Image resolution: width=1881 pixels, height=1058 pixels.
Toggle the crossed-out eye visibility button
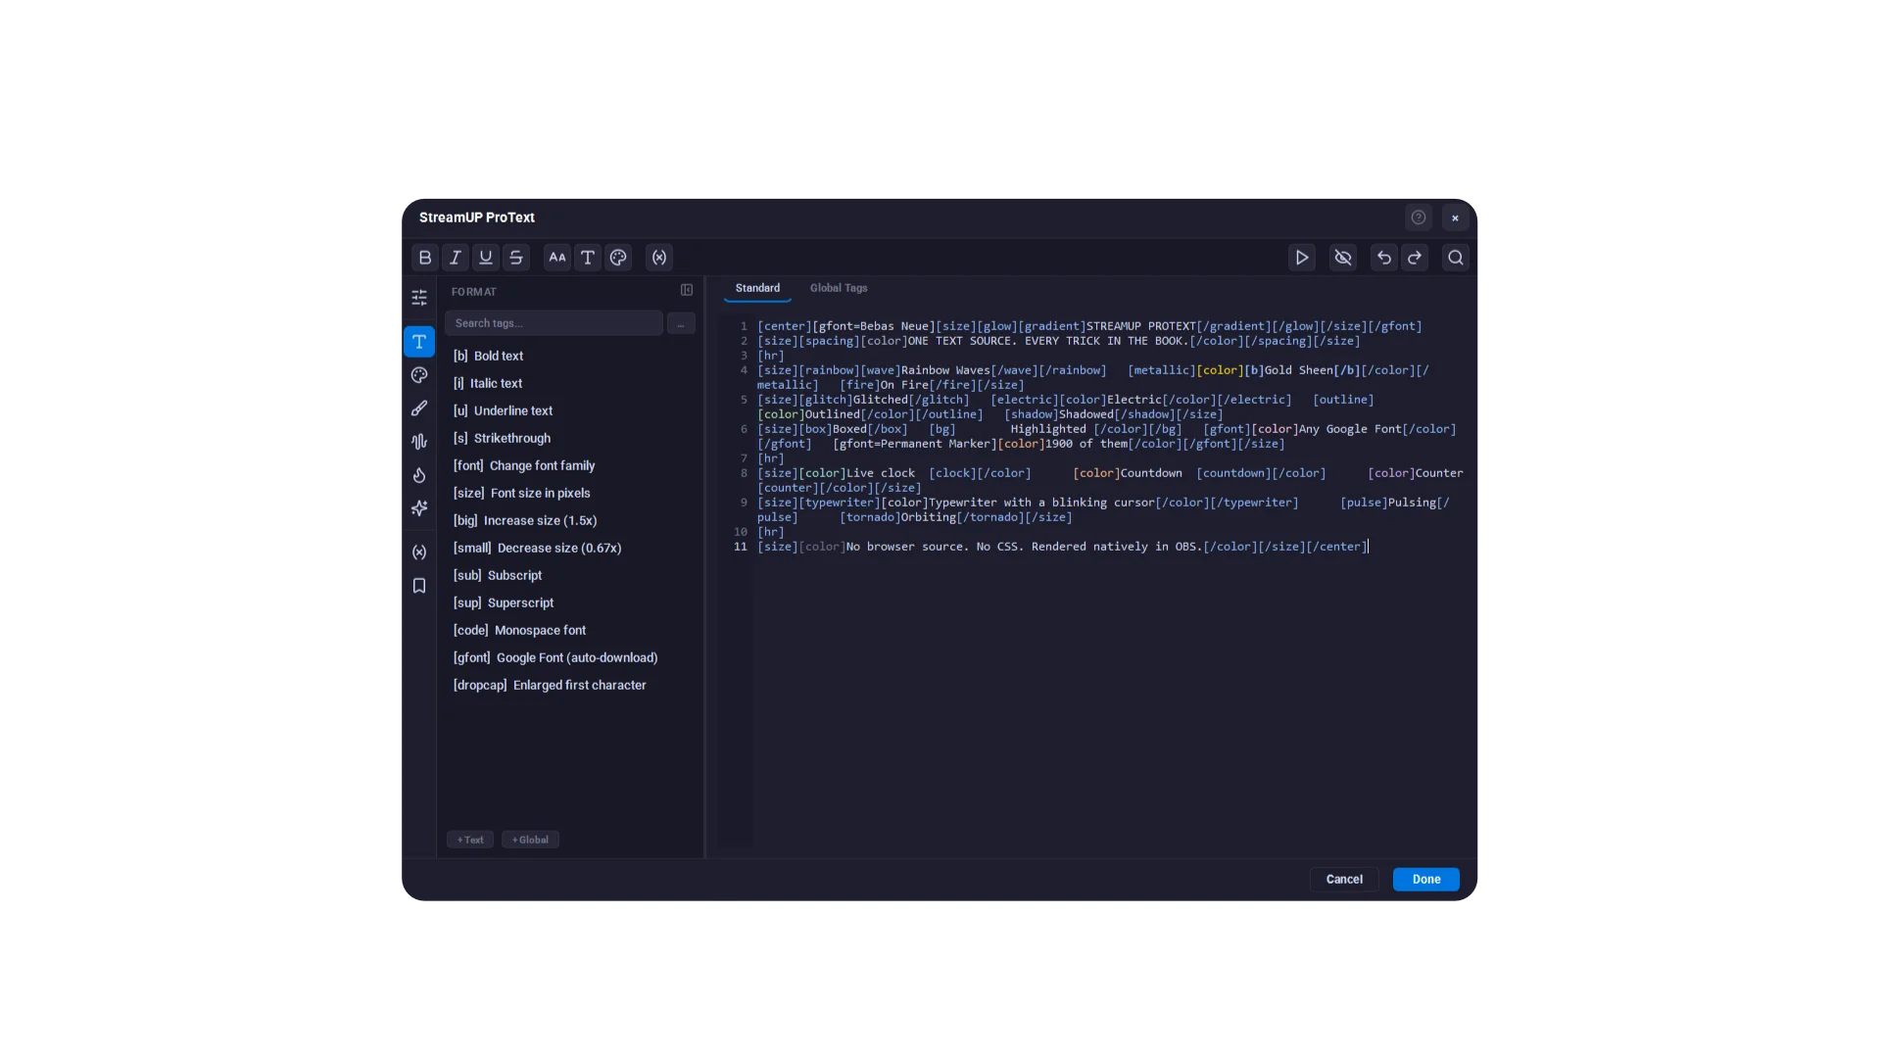1343,258
